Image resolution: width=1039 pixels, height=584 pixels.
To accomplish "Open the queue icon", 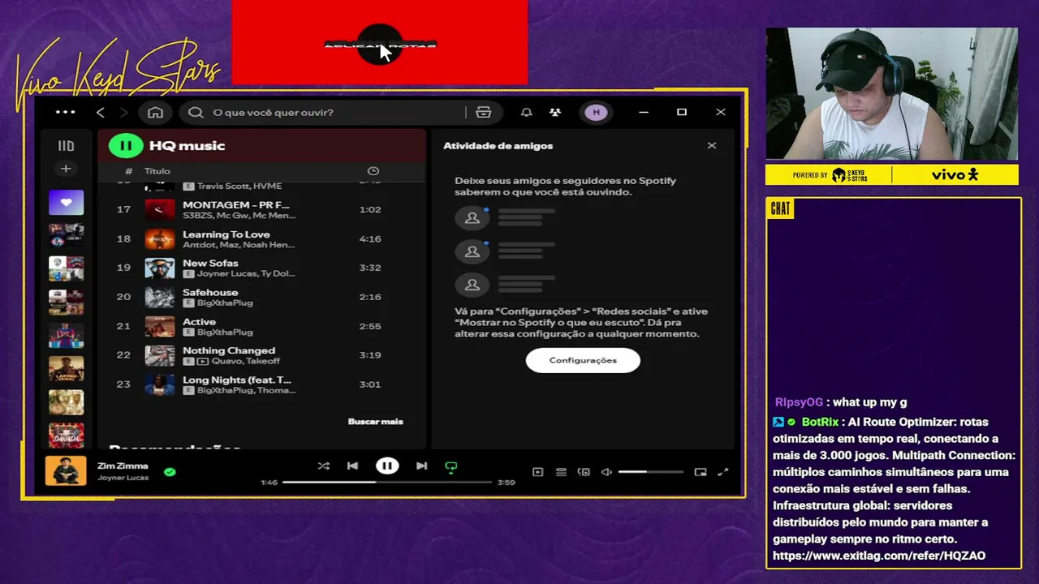I will (561, 472).
